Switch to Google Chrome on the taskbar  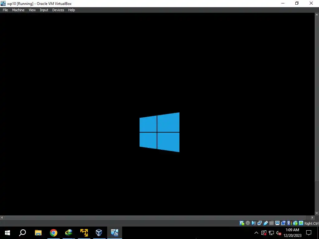[x=54, y=233]
